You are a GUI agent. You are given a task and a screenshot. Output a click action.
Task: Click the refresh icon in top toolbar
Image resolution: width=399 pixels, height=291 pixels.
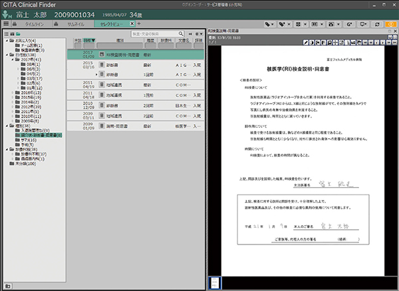(377, 23)
